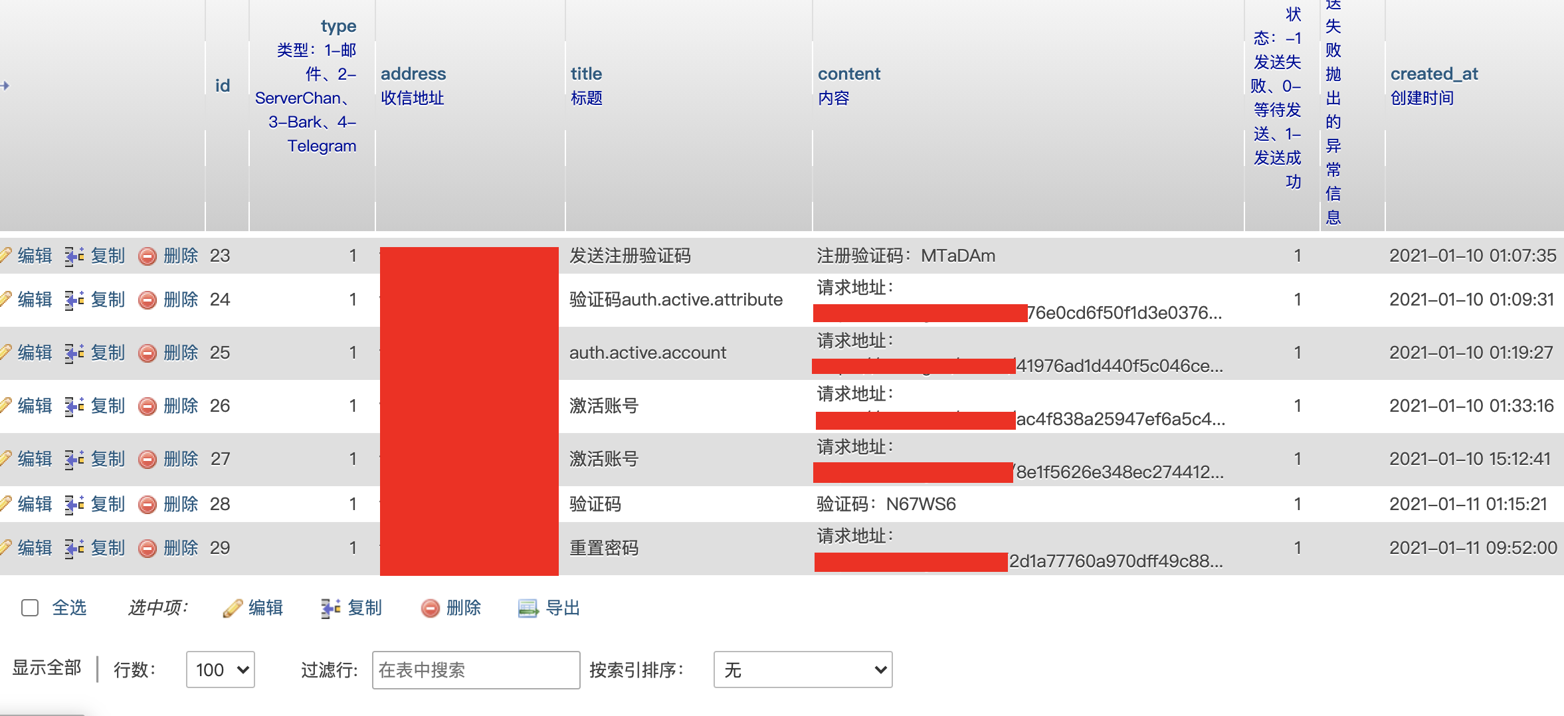Click the 复制 link in row 25
1564x716 pixels.
[x=108, y=353]
